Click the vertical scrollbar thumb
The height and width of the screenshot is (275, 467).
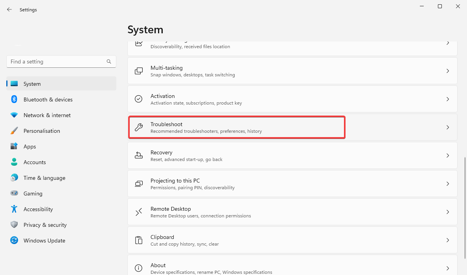click(465, 208)
